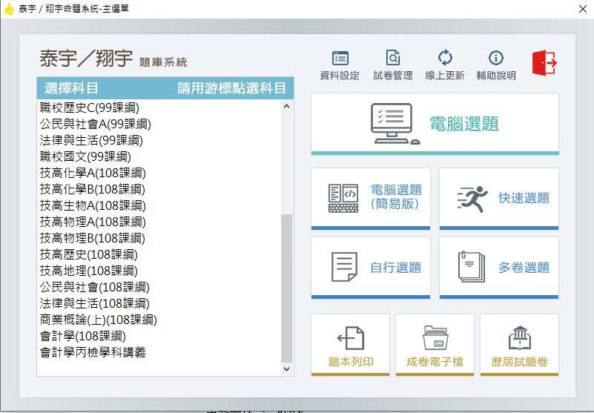Click the app icon in the title bar
The image size is (594, 413).
pyautogui.click(x=8, y=9)
